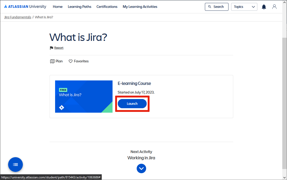287x180 pixels.
Task: Click the scrollbar down arrow
Action: click(285, 177)
